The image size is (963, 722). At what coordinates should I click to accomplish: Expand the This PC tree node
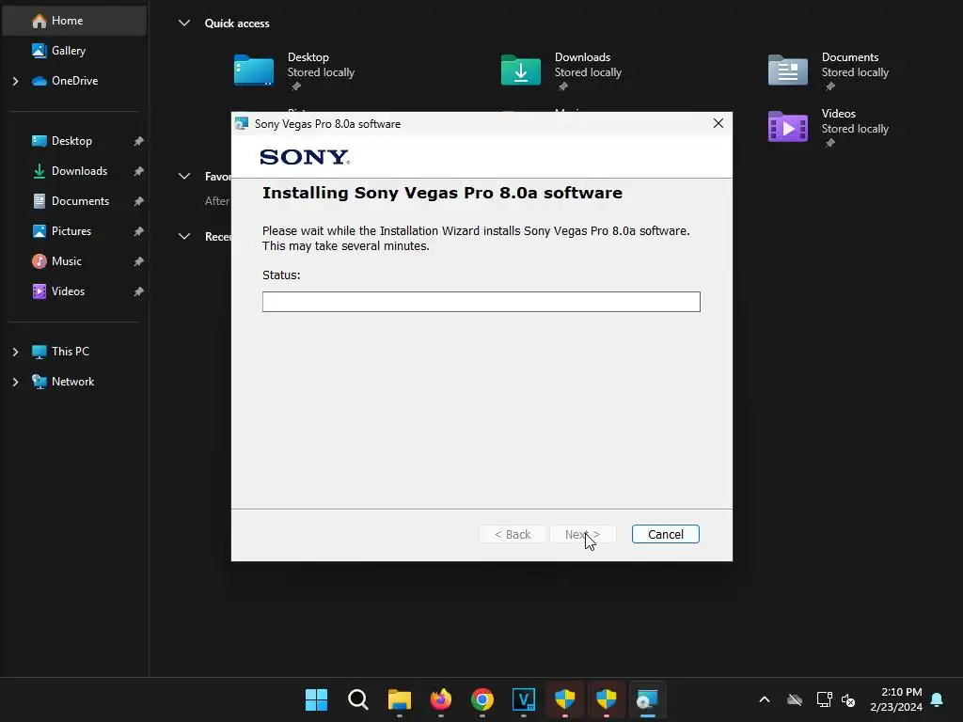15,352
